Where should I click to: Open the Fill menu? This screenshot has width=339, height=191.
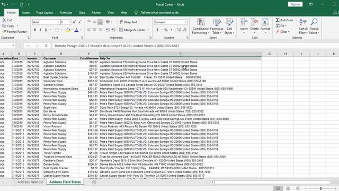[x=281, y=26]
